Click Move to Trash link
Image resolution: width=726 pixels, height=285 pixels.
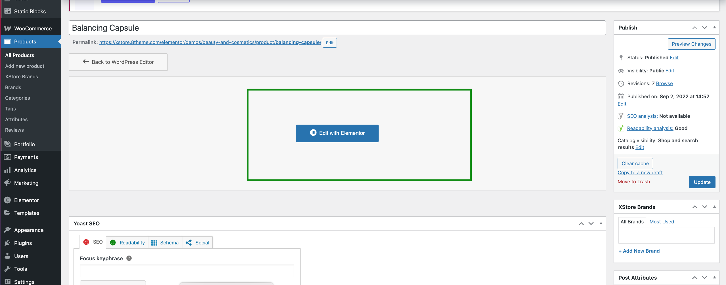tap(634, 182)
